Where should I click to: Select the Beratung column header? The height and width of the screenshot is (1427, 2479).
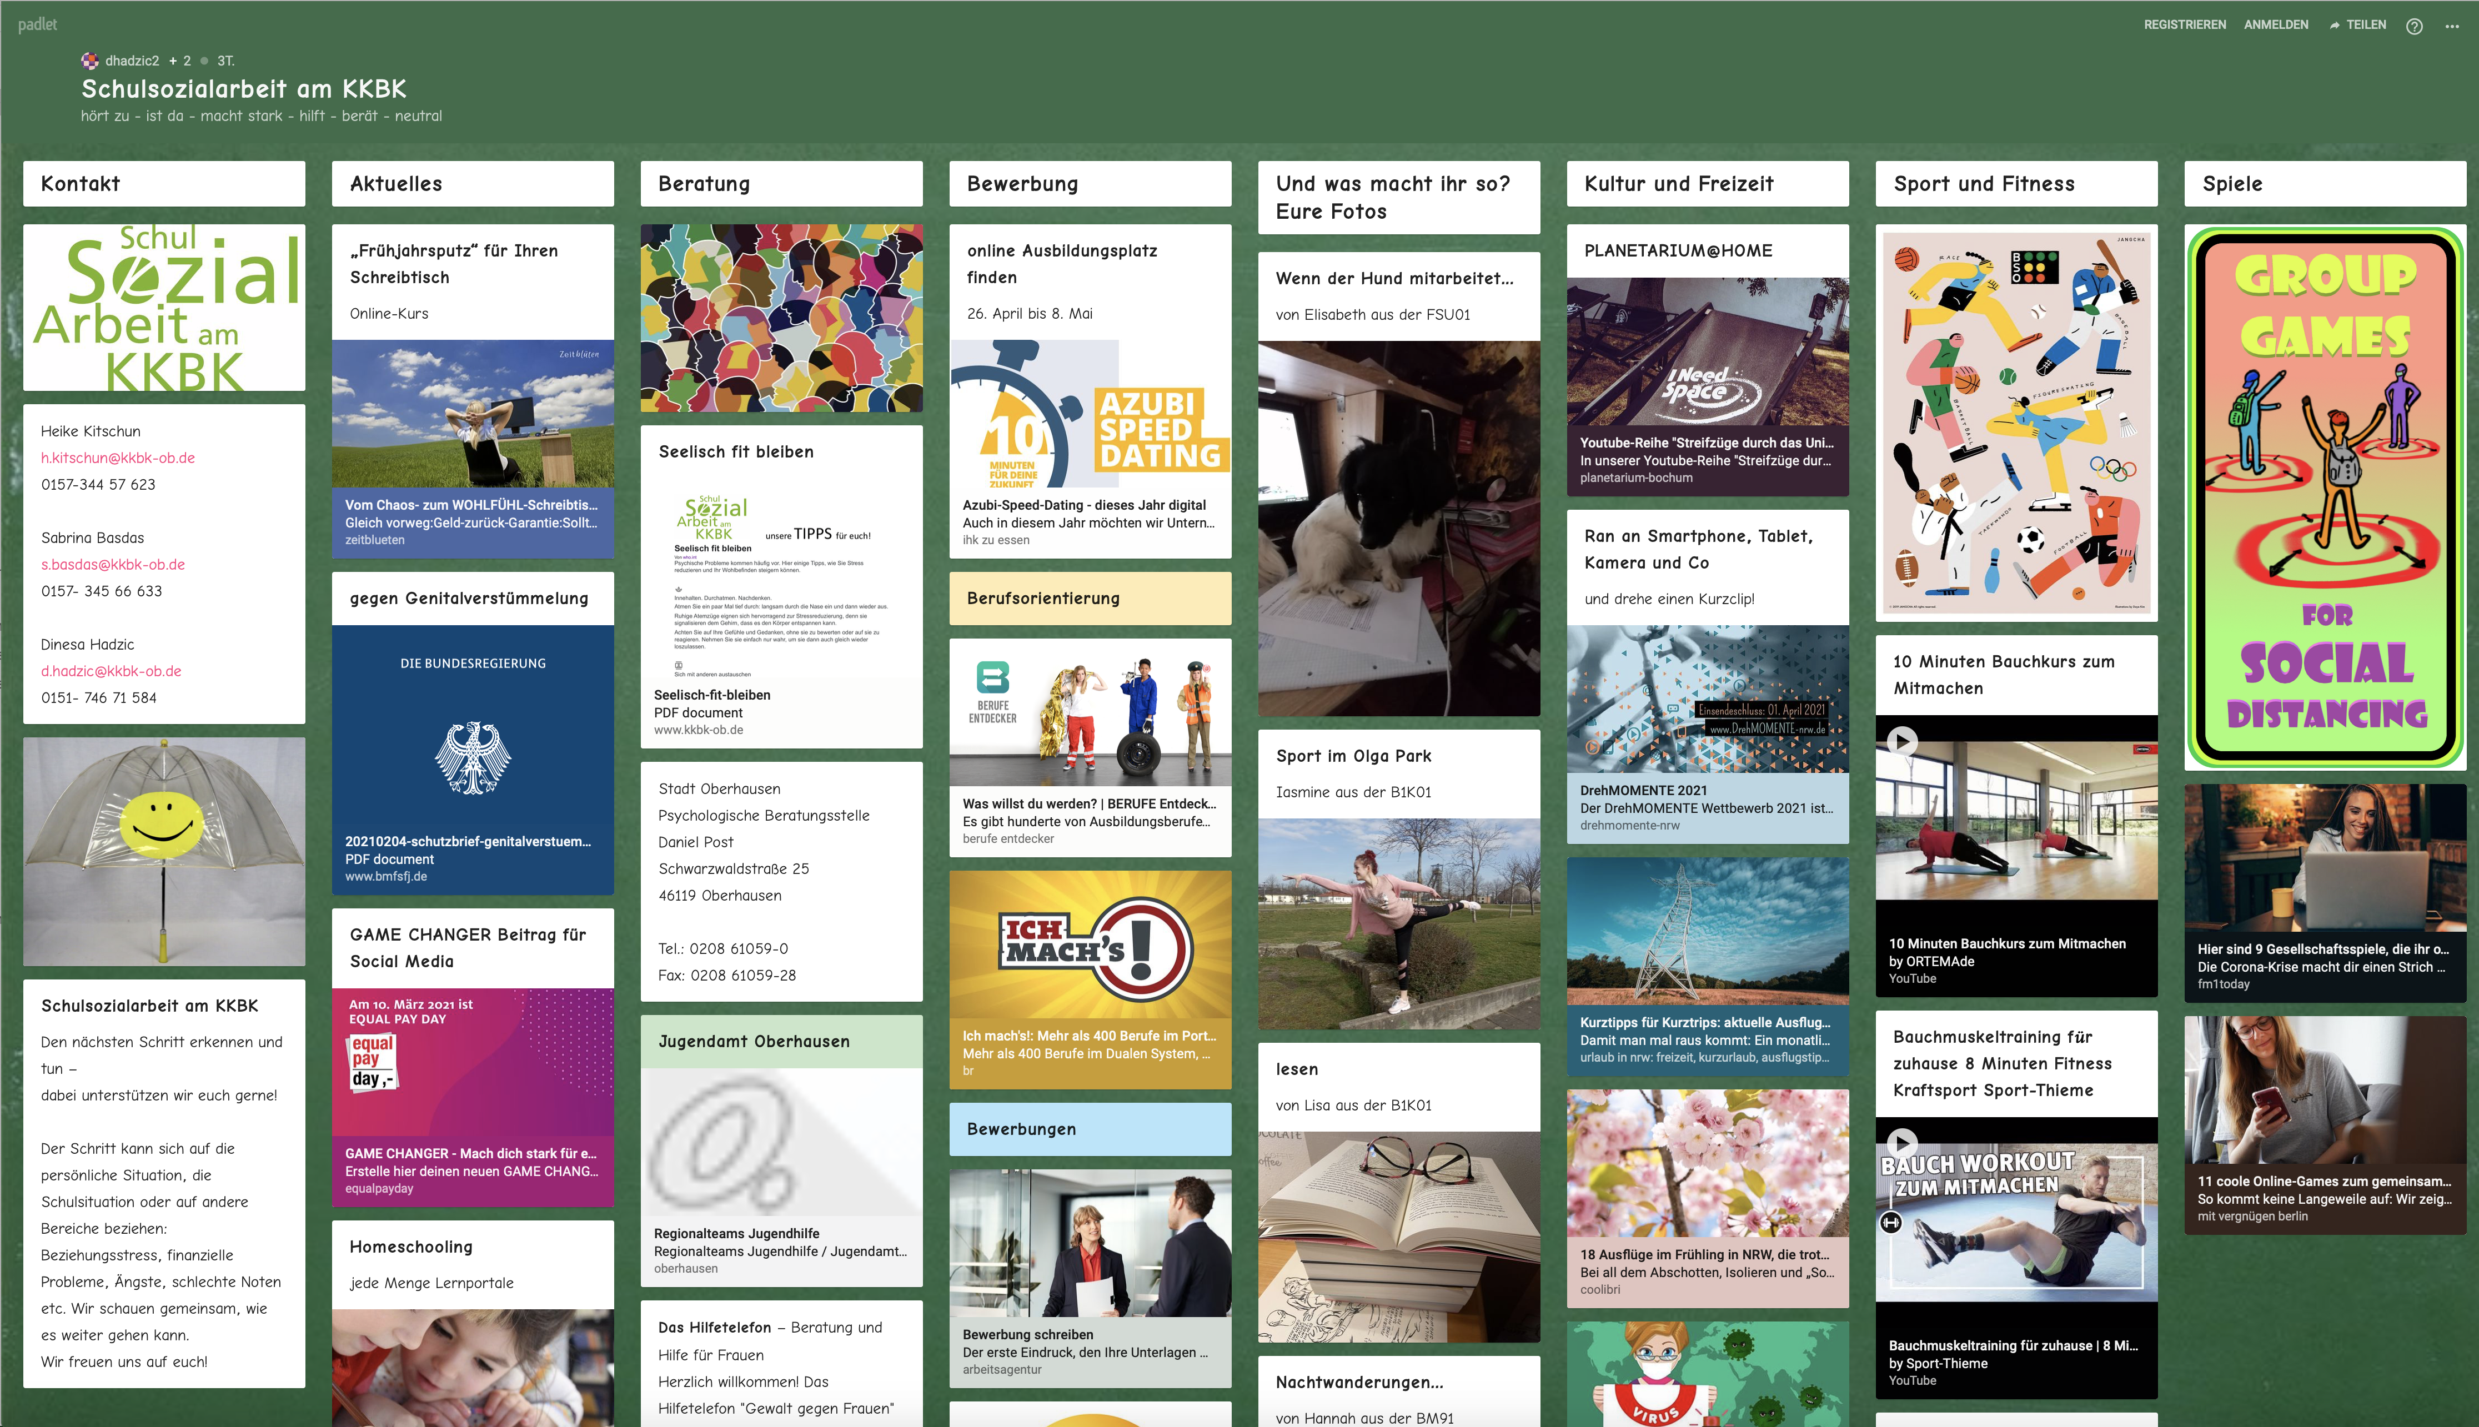coord(781,184)
